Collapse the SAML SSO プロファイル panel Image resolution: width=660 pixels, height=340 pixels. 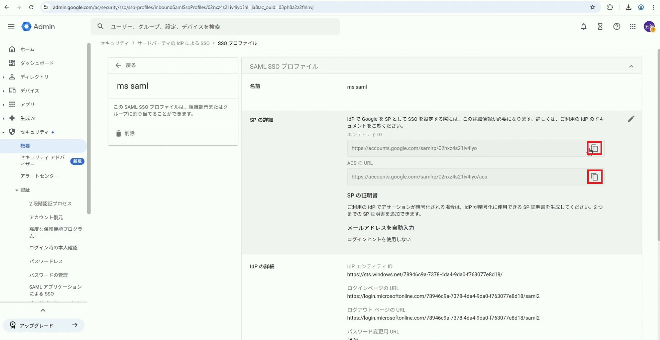point(631,67)
